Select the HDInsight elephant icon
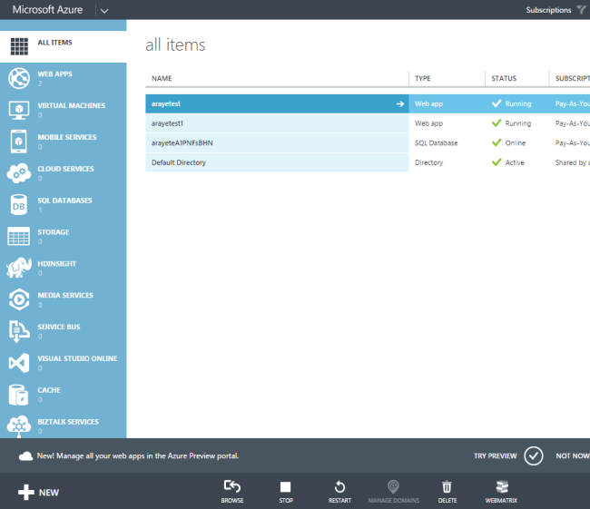590x509 pixels. [x=19, y=268]
